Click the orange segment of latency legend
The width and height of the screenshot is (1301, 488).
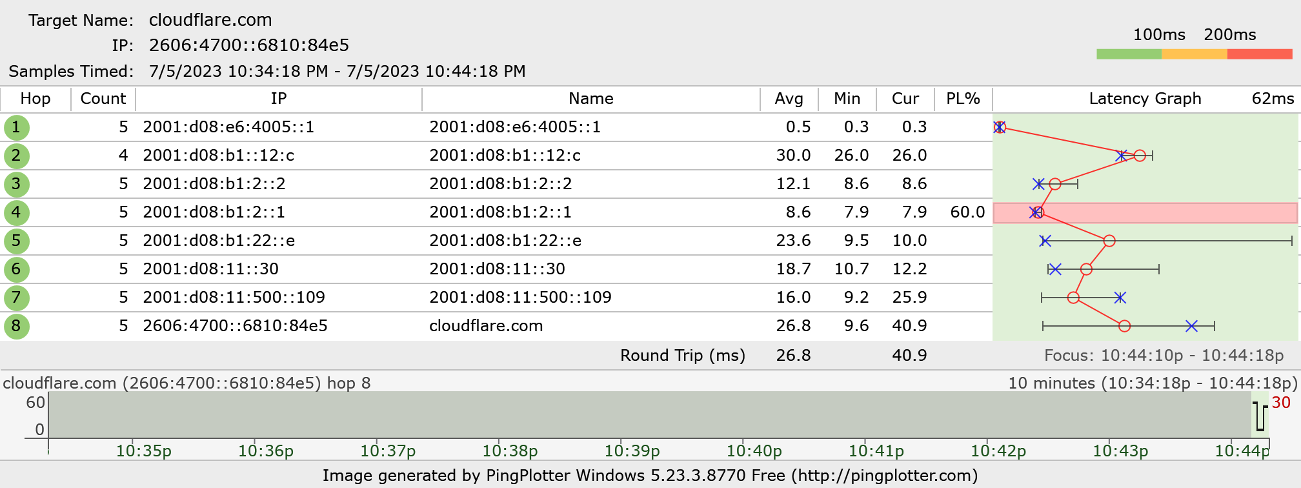pos(1195,54)
